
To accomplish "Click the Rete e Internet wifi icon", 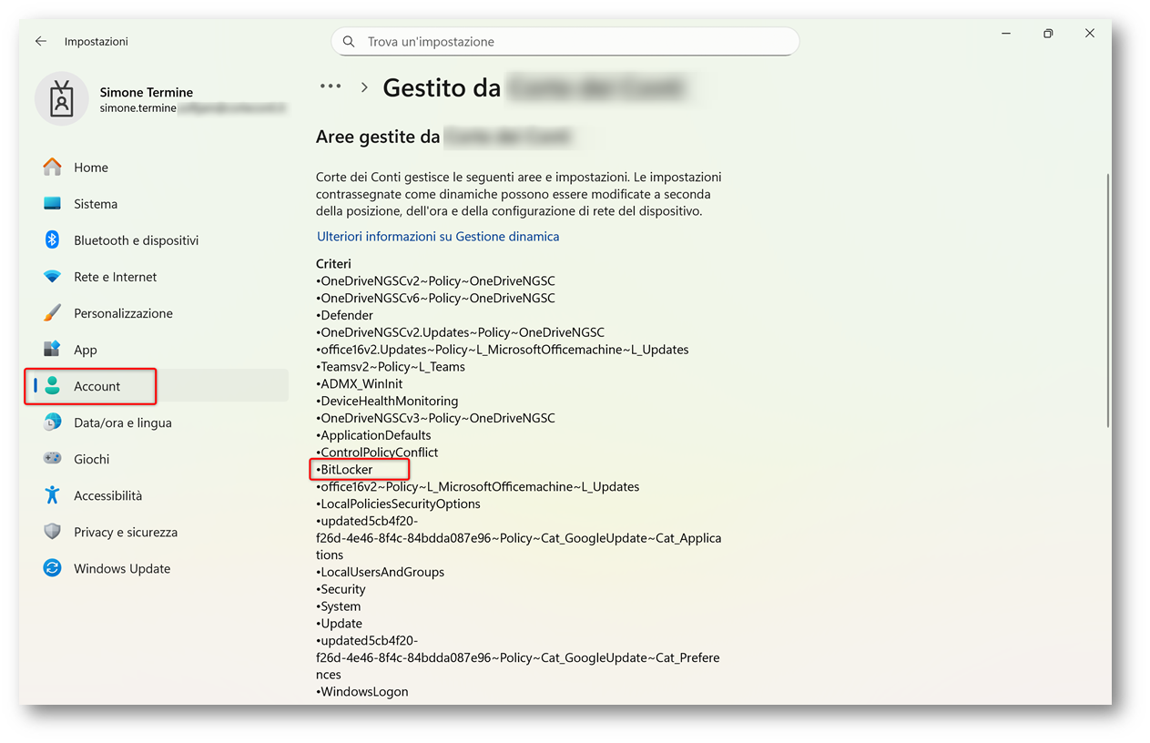I will click(53, 277).
